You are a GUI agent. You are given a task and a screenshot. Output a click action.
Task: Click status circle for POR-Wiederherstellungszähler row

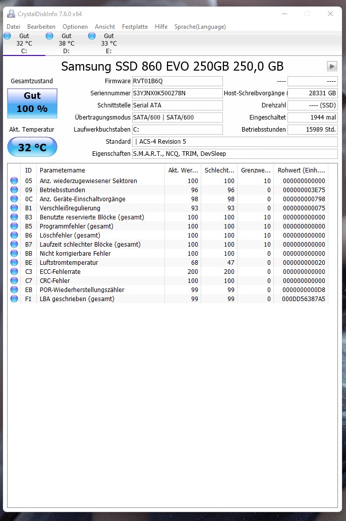[x=14, y=290]
